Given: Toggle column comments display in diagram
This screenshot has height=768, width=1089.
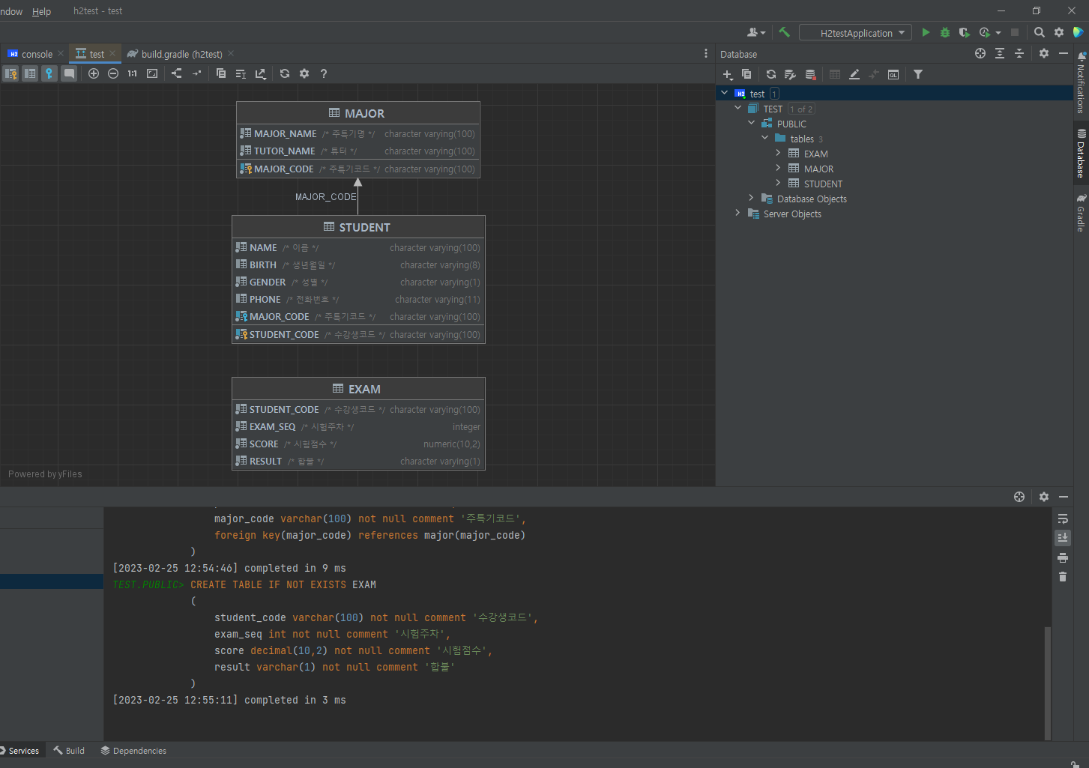Looking at the screenshot, I should [69, 73].
